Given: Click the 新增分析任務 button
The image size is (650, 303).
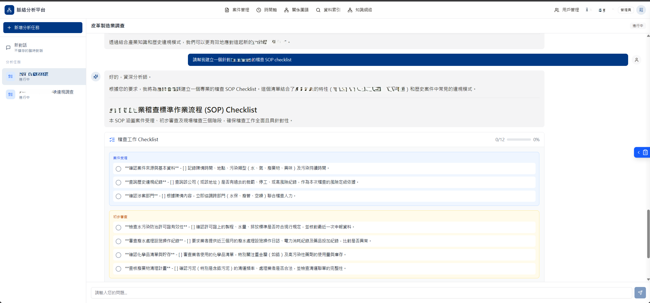Looking at the screenshot, I should 43,27.
